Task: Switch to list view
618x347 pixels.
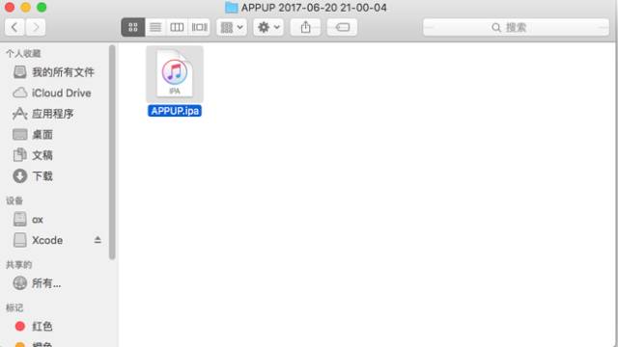Action: point(155,27)
